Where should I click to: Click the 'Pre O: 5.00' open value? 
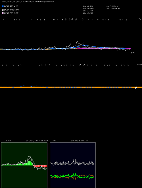pyautogui.click(x=88, y=6)
